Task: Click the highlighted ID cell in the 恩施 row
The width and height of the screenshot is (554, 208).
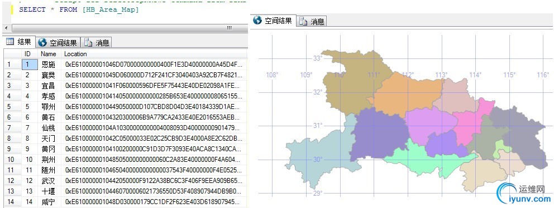Action: [x=30, y=65]
